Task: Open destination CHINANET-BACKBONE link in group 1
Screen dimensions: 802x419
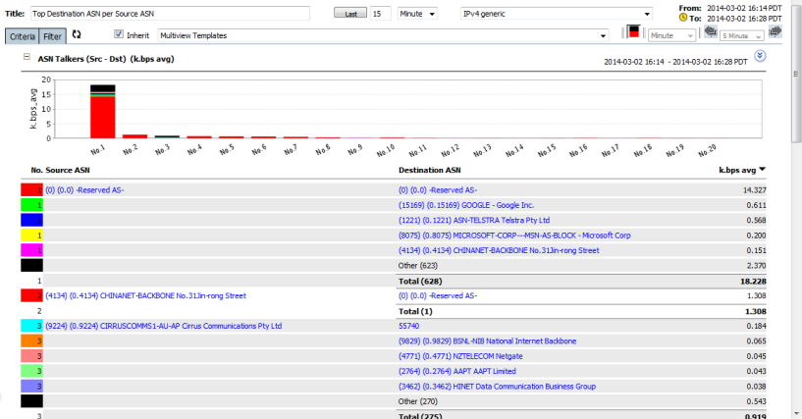Action: [x=499, y=250]
